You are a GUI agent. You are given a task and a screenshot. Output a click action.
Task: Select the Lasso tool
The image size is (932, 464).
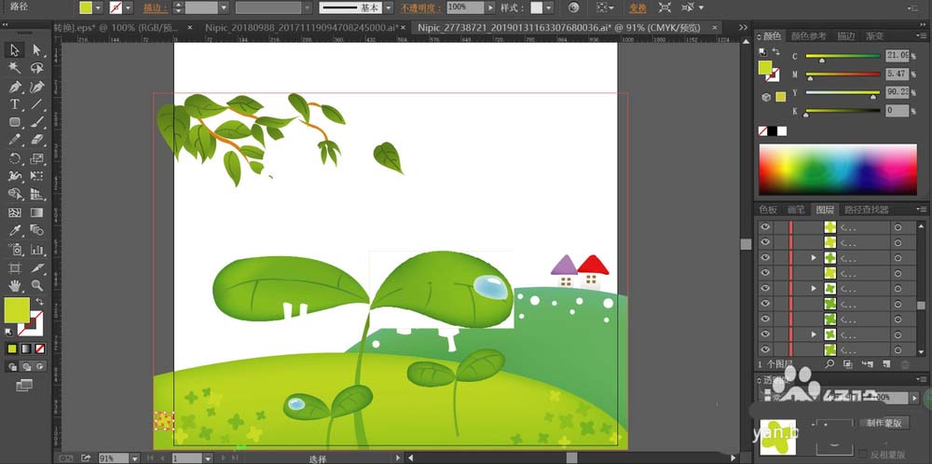click(x=37, y=68)
